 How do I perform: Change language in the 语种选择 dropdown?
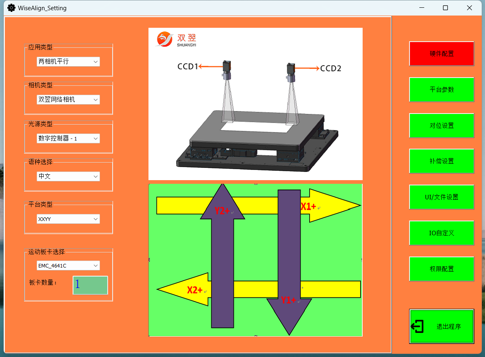pyautogui.click(x=68, y=176)
